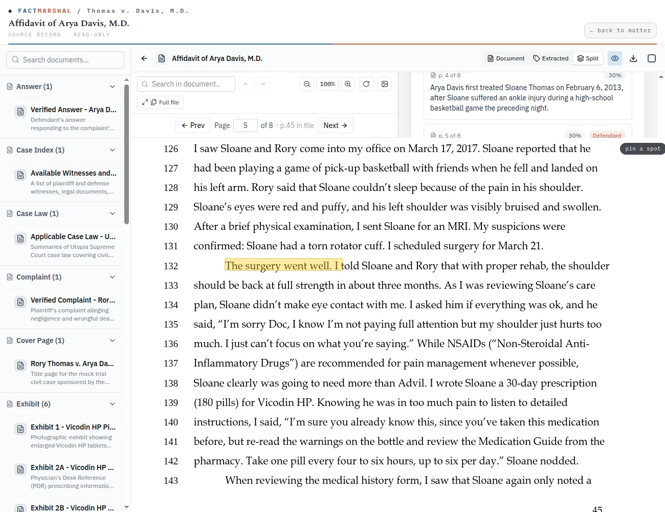665x512 pixels.
Task: Open Rory Thomas v. Arya Da... cover page
Action: pyautogui.click(x=61, y=372)
